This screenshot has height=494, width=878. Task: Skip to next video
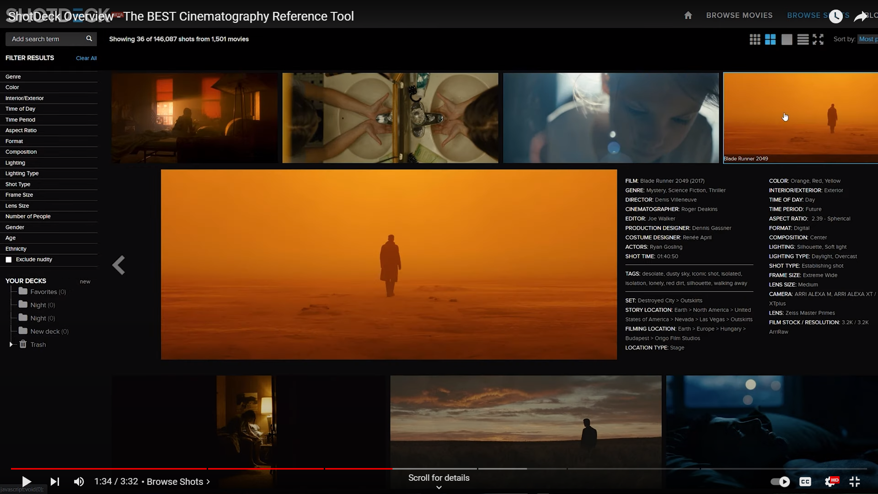[55, 482]
